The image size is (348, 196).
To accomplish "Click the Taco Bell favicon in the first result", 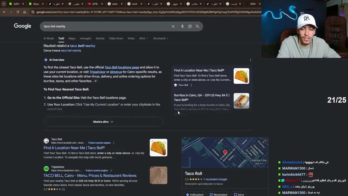I will pos(46,141).
